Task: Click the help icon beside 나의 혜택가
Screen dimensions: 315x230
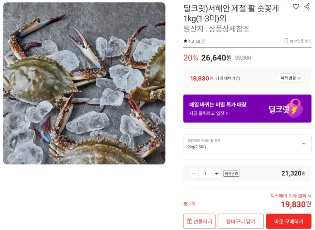Action: click(238, 78)
